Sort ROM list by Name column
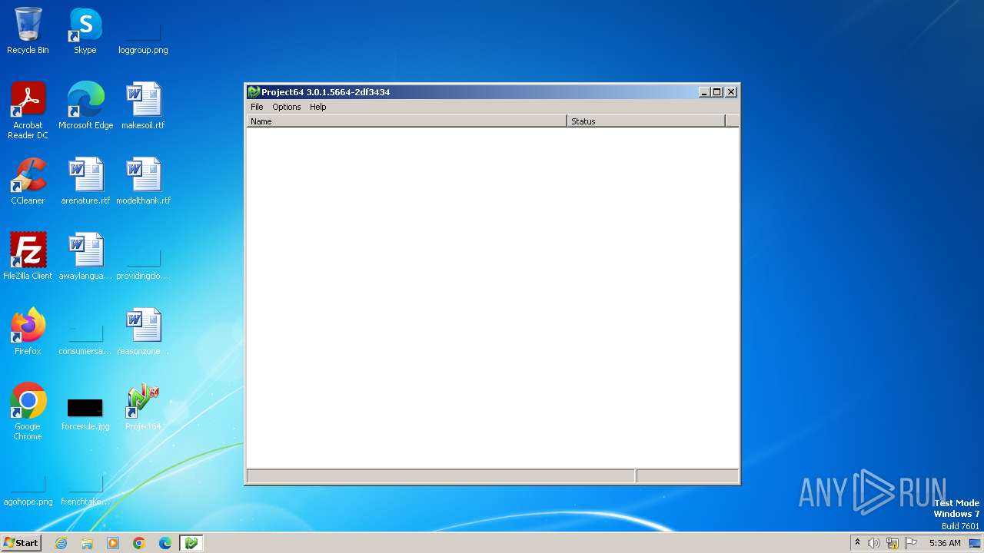Viewport: 984px width, 553px height. click(x=407, y=121)
